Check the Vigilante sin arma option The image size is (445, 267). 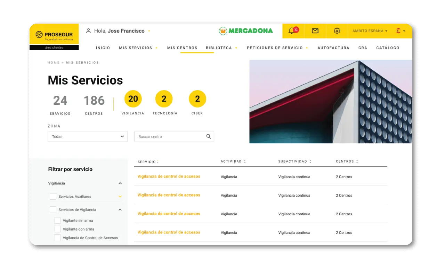[57, 220]
